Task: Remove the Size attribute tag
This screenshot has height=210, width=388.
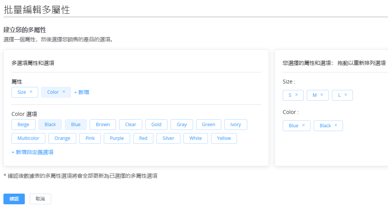Action: (x=31, y=91)
